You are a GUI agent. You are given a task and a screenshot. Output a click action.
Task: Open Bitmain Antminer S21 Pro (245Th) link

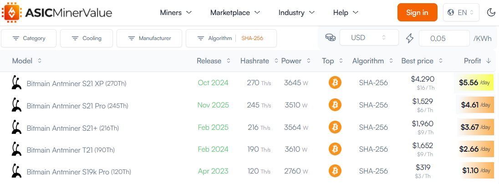pos(77,106)
